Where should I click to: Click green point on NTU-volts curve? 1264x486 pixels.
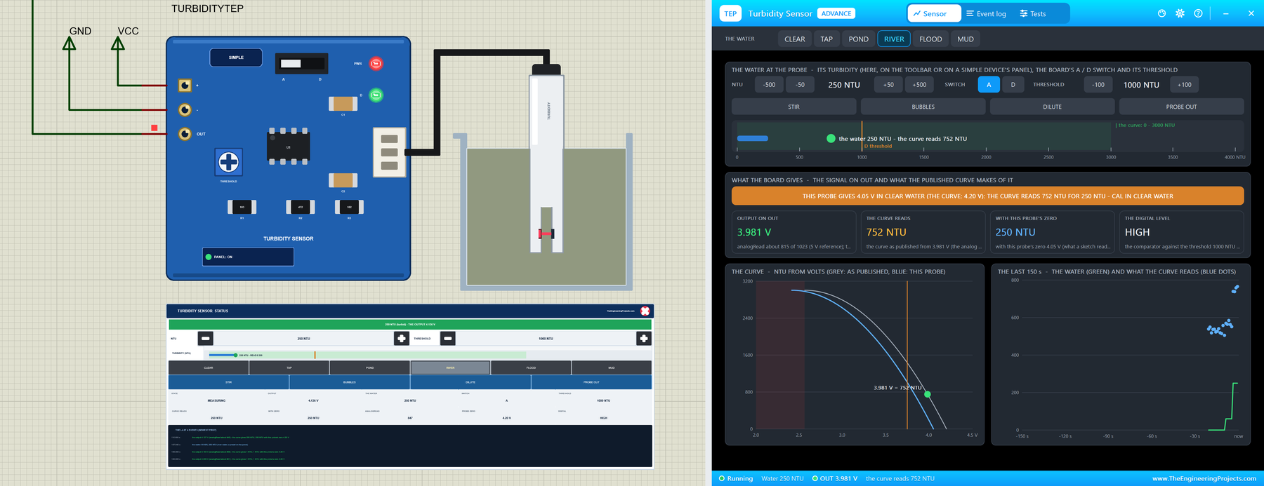pyautogui.click(x=927, y=394)
